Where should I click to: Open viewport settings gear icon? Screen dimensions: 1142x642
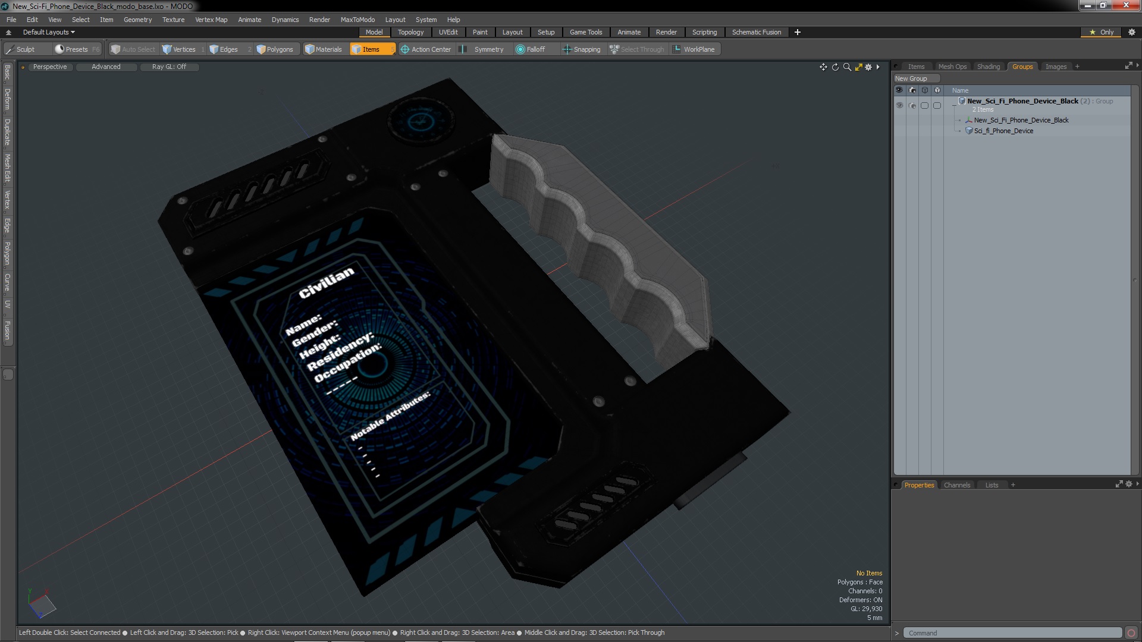tap(868, 67)
